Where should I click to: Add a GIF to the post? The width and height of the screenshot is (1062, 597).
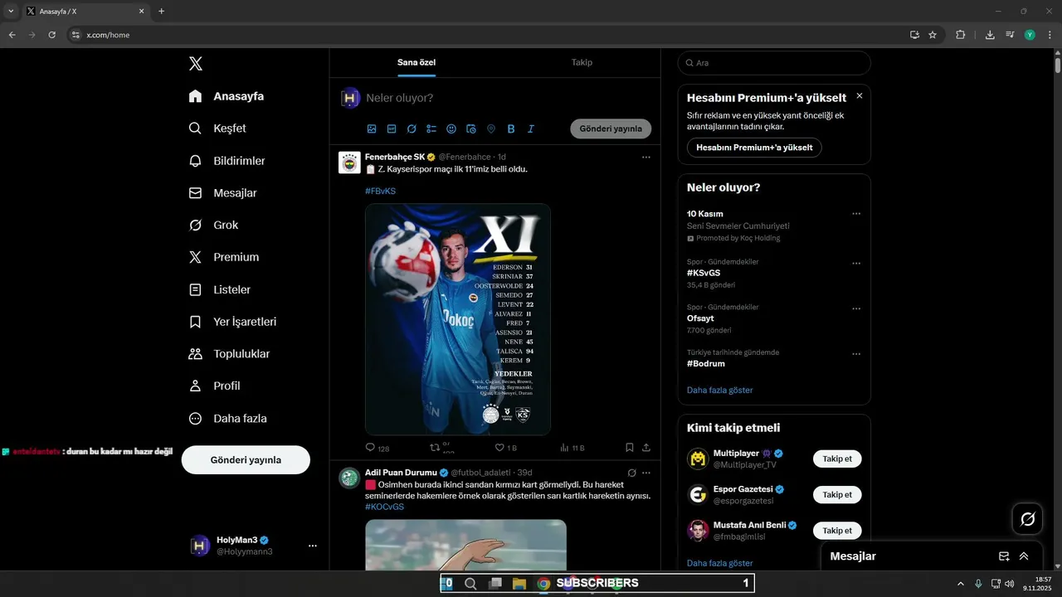[x=392, y=129]
